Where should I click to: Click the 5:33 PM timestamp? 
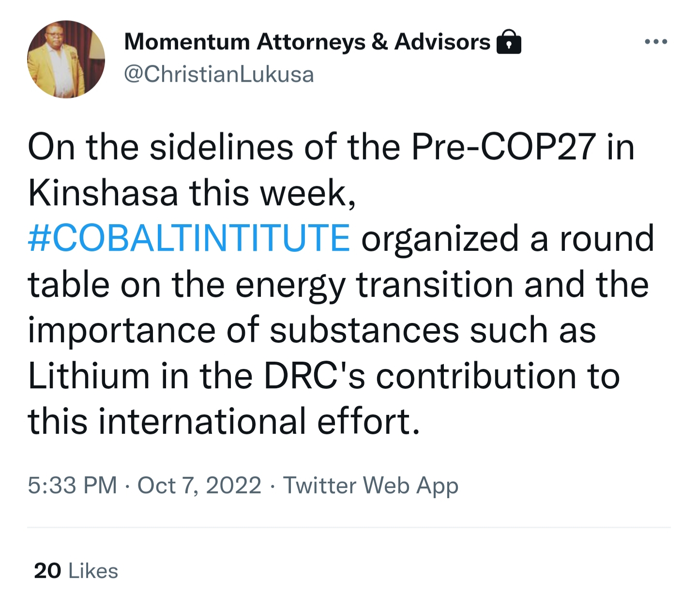[x=73, y=485]
